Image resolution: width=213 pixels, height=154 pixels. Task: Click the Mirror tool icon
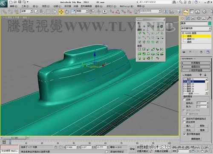[166, 11]
